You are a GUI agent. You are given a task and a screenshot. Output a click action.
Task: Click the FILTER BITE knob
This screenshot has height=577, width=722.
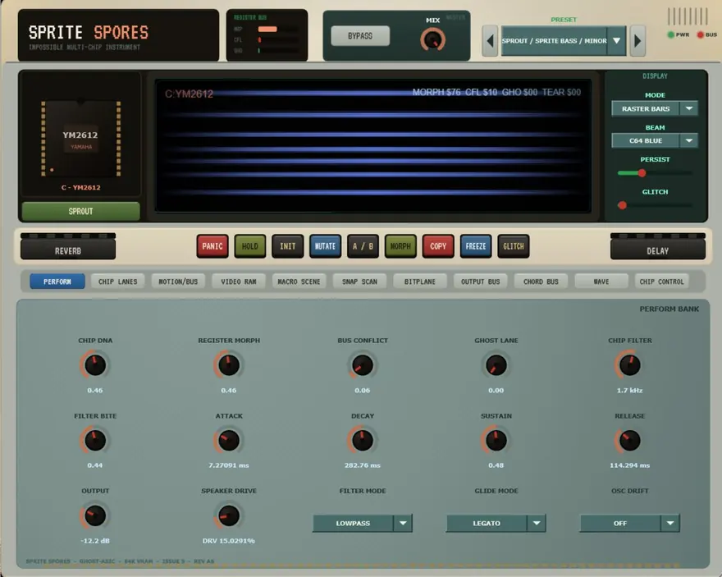(x=95, y=440)
